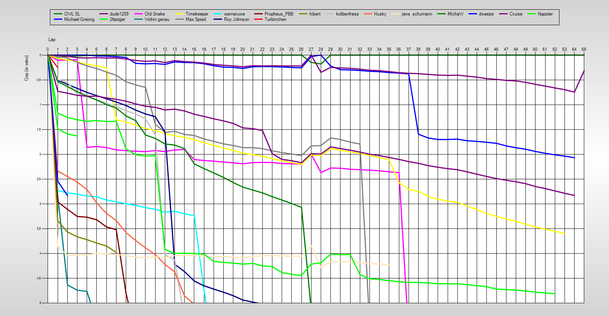Click lap number 30 on axis
This screenshot has height=316, width=609.
click(340, 49)
